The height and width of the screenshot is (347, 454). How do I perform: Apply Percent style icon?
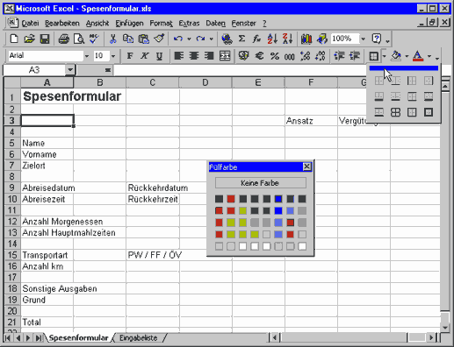(x=275, y=56)
